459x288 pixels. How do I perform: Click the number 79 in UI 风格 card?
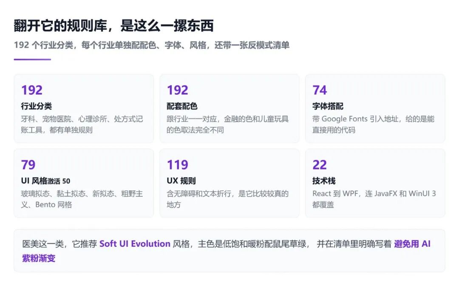point(28,165)
